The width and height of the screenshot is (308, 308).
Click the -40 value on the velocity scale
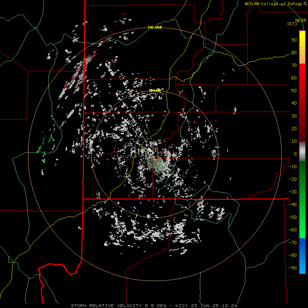coord(293,205)
